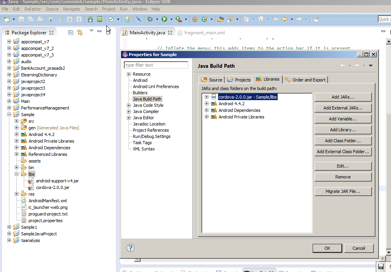Click the type filter text field

coord(156,65)
